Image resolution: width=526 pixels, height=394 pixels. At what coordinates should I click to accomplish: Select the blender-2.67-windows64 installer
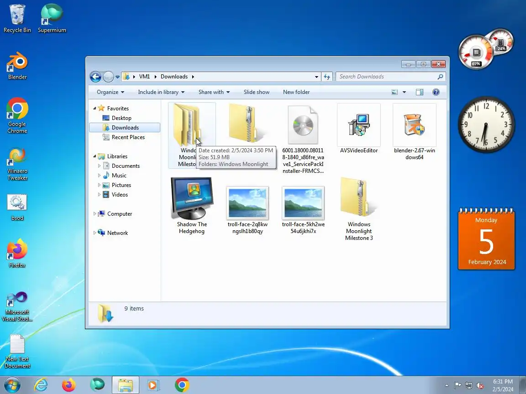[414, 132]
